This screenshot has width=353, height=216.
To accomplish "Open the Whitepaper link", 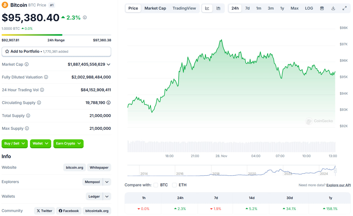I will tap(99, 168).
